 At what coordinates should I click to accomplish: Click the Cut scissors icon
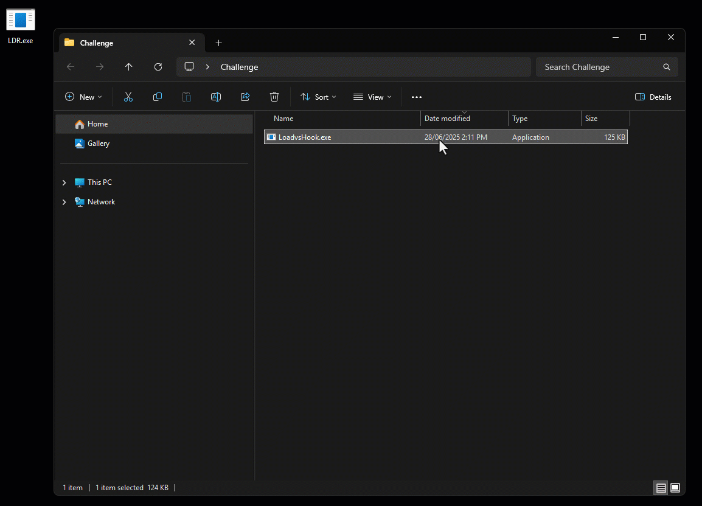click(x=128, y=97)
